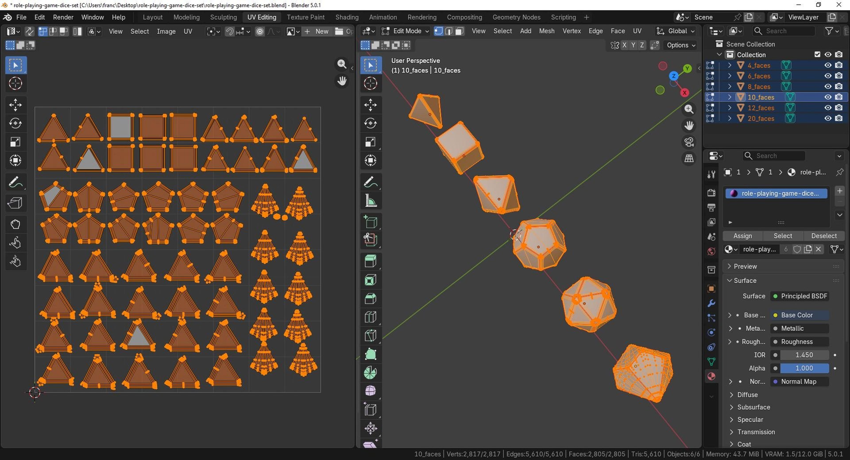
Task: Expand the 6_faces outliner item
Action: tap(729, 76)
